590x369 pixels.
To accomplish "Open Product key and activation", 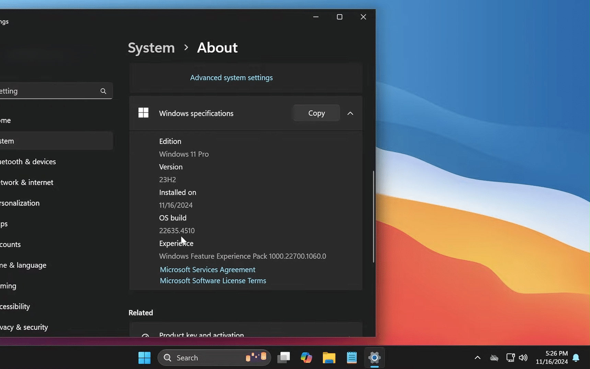I will [246, 330].
